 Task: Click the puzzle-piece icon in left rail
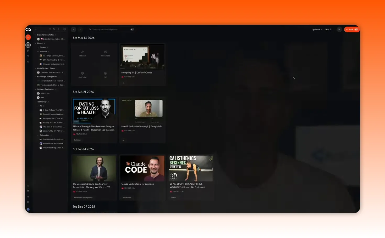(28, 51)
